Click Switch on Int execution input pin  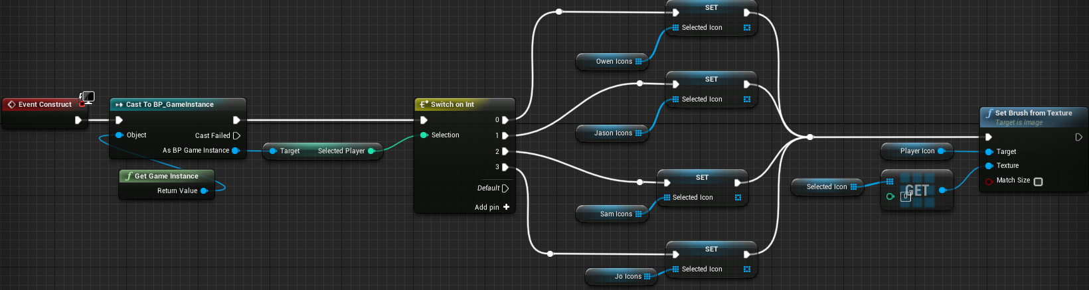pos(424,120)
